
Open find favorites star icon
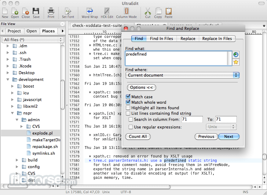click(x=236, y=62)
